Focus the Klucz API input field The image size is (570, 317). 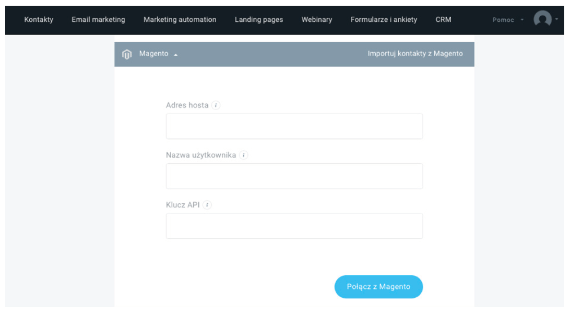pos(294,226)
